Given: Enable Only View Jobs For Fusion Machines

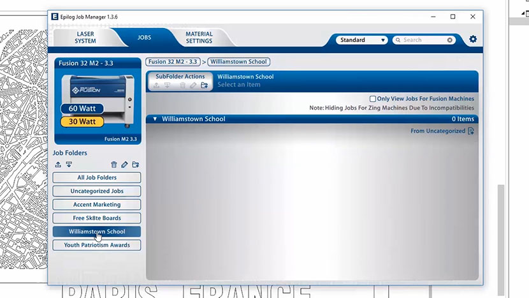Looking at the screenshot, I should click(x=373, y=99).
